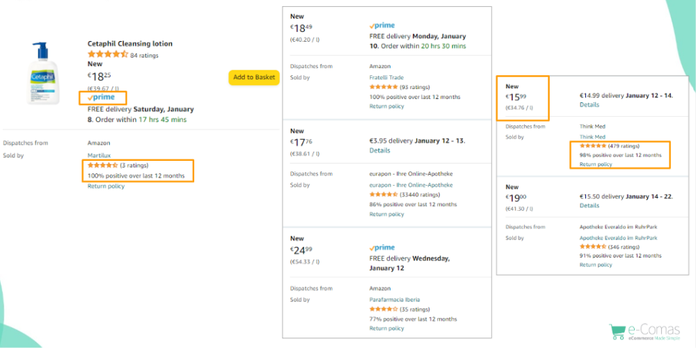This screenshot has width=696, height=348.
Task: Click the highlighted Prime badge under €18.25
Action: [101, 97]
